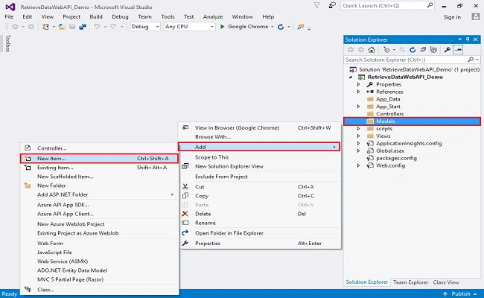Screen dimensions: 484x298
Task: Select the Models folder in Solution Explorer
Action: 412,121
